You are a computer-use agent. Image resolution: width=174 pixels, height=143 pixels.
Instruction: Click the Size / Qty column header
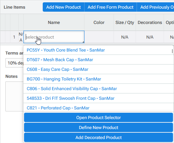point(125,22)
